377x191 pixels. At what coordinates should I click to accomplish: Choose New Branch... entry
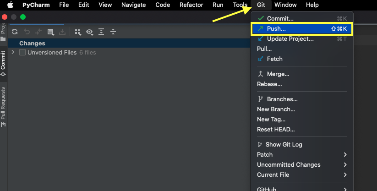click(302, 109)
